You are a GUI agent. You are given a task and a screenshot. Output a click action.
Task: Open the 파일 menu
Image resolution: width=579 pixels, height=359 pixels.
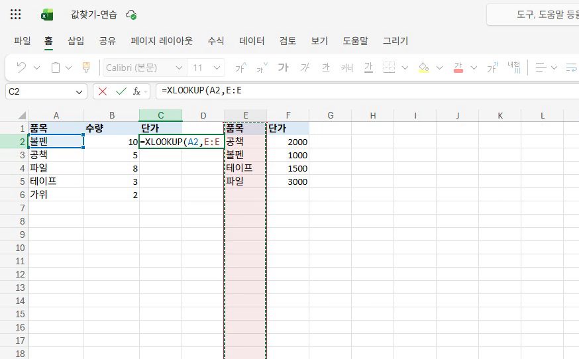coord(22,40)
